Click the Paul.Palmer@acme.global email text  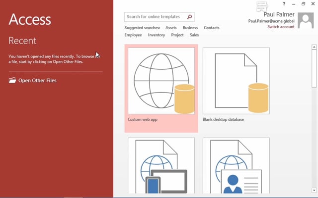pyautogui.click(x=271, y=21)
